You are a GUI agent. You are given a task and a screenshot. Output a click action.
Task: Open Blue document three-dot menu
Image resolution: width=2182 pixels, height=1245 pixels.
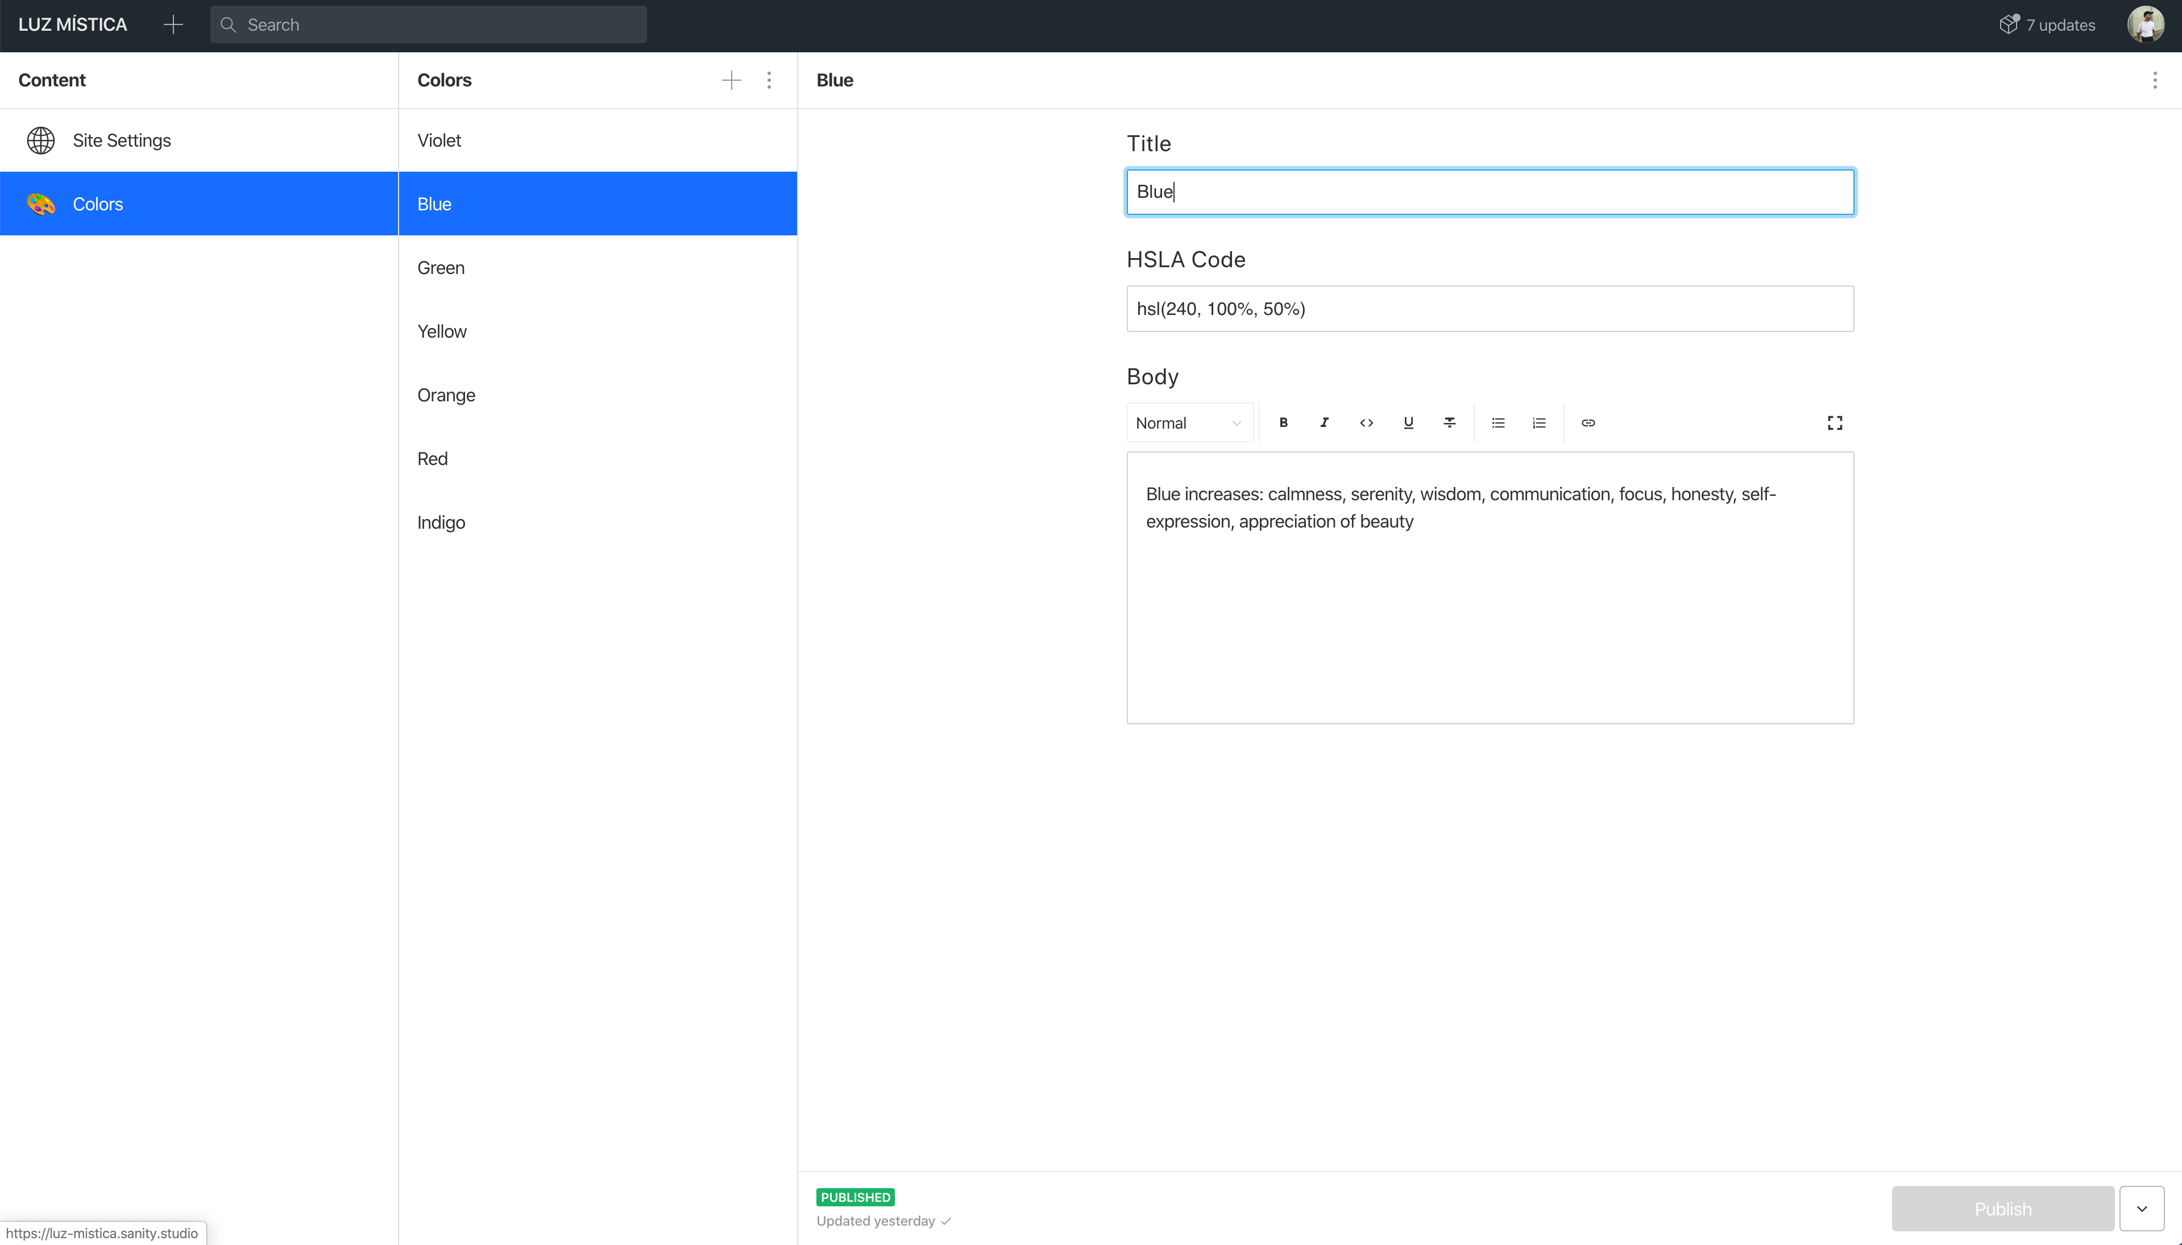pos(2155,80)
